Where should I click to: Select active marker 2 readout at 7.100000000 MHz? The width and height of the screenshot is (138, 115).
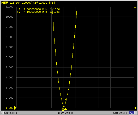pos(38,12)
